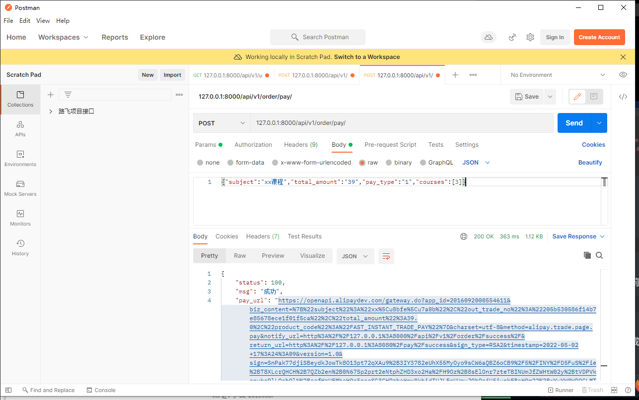
Task: Open the APIs sidebar panel
Action: 20,129
